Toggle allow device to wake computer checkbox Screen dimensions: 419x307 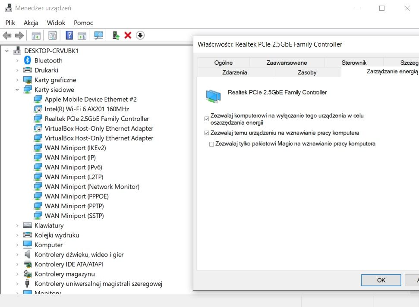coord(207,133)
